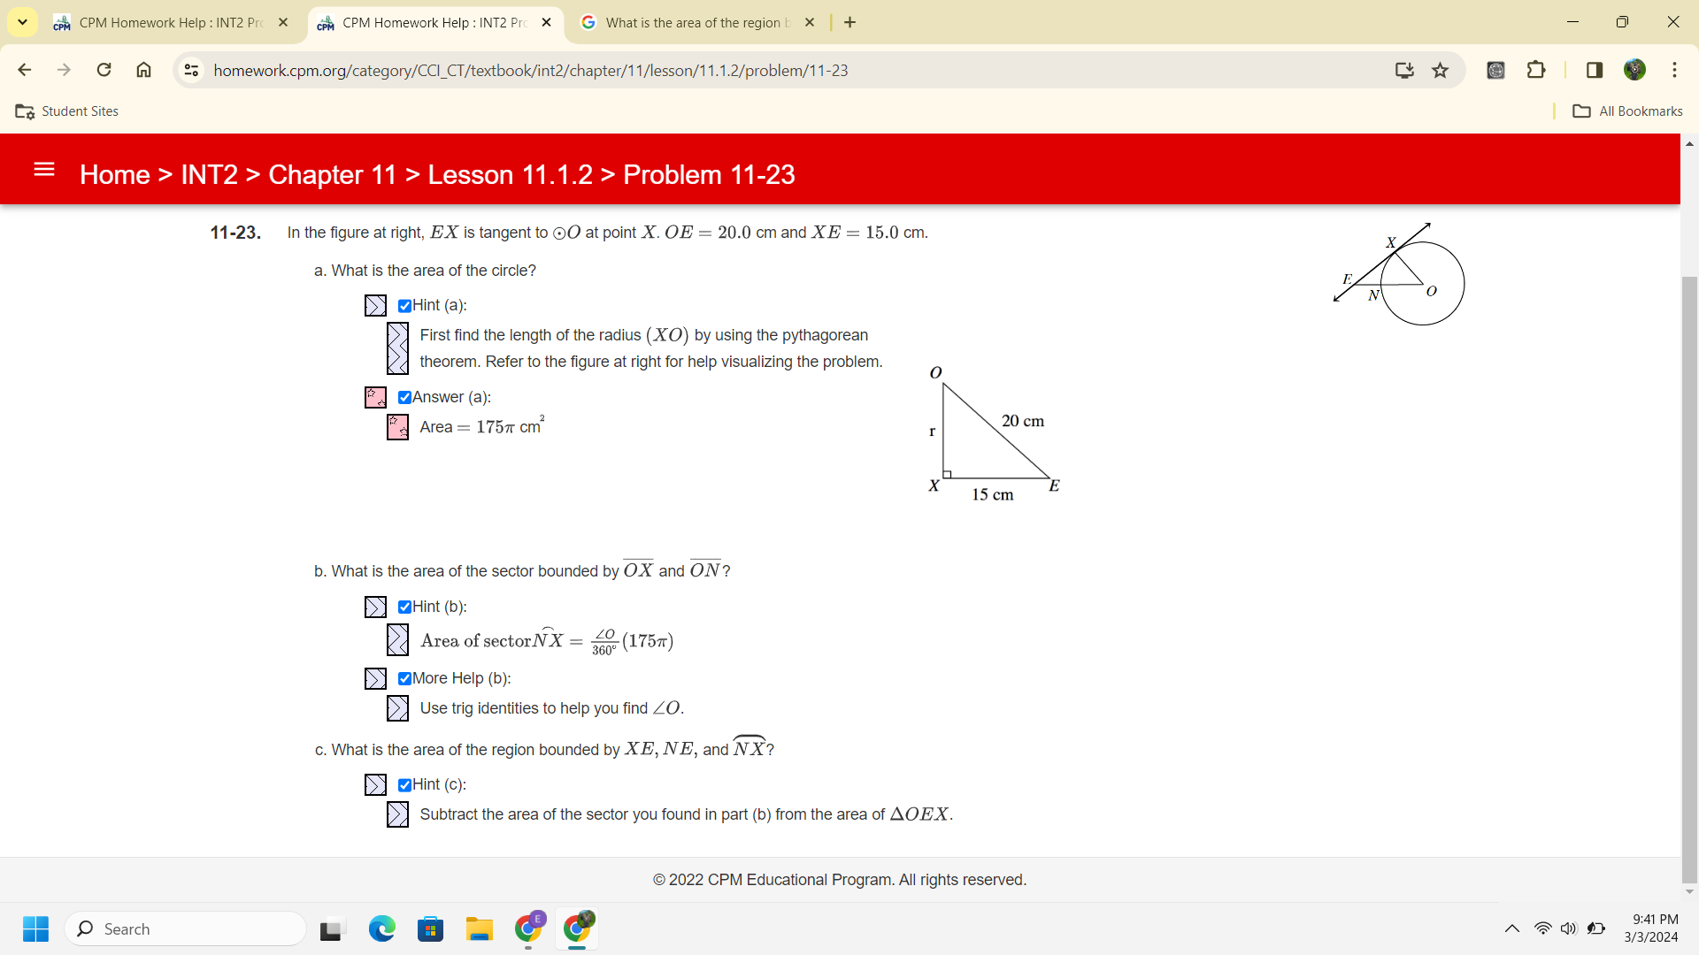Screen dimensions: 1699x955
Task: Open the side panel icon in toolbar
Action: [1594, 70]
